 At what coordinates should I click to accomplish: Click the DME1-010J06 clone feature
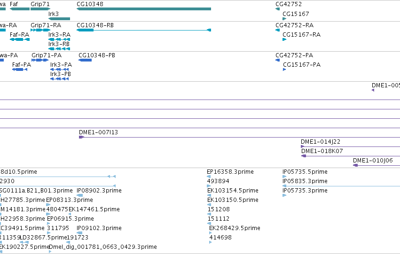click(376, 165)
